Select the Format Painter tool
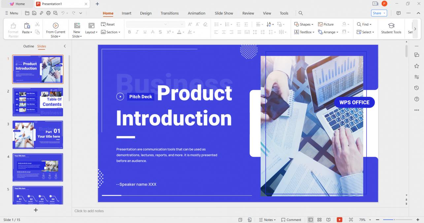This screenshot has width=424, height=223. pyautogui.click(x=13, y=28)
